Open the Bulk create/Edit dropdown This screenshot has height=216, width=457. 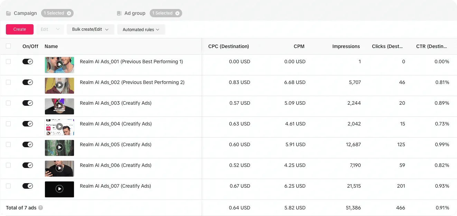(x=91, y=29)
